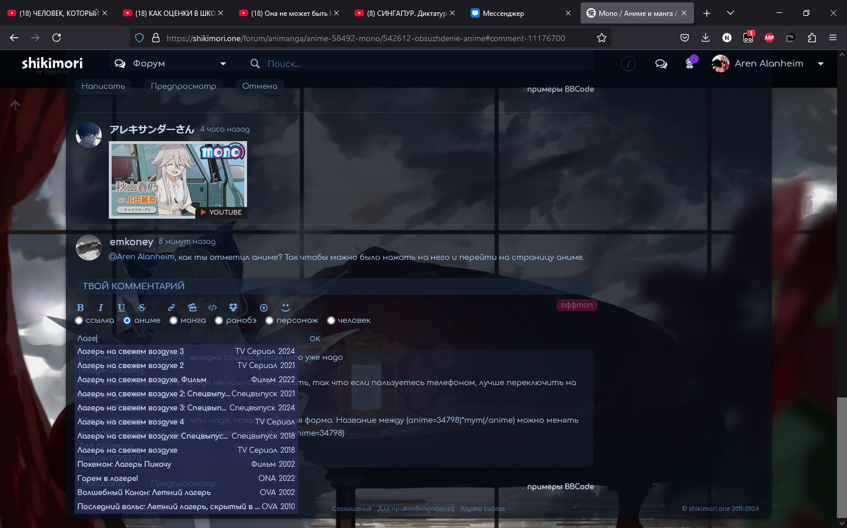Expand the Форум section dropdown arrow

pos(223,64)
